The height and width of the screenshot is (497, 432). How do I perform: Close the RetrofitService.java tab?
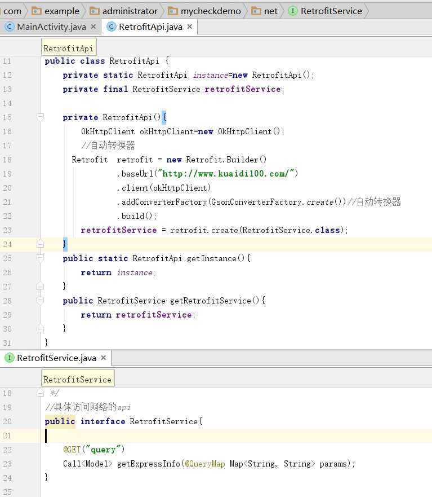(103, 358)
